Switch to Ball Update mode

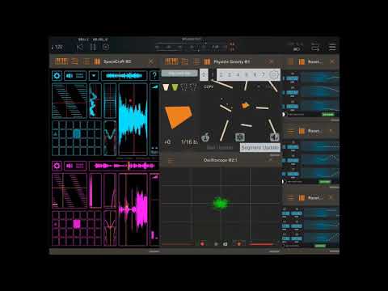(x=220, y=147)
